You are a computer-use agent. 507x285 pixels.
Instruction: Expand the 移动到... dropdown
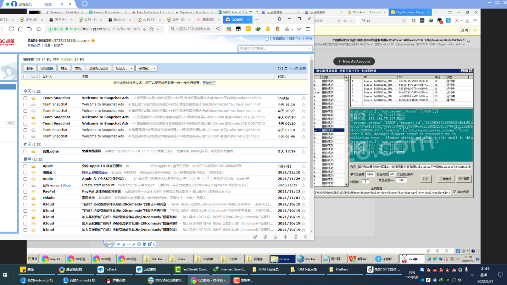pyautogui.click(x=147, y=68)
